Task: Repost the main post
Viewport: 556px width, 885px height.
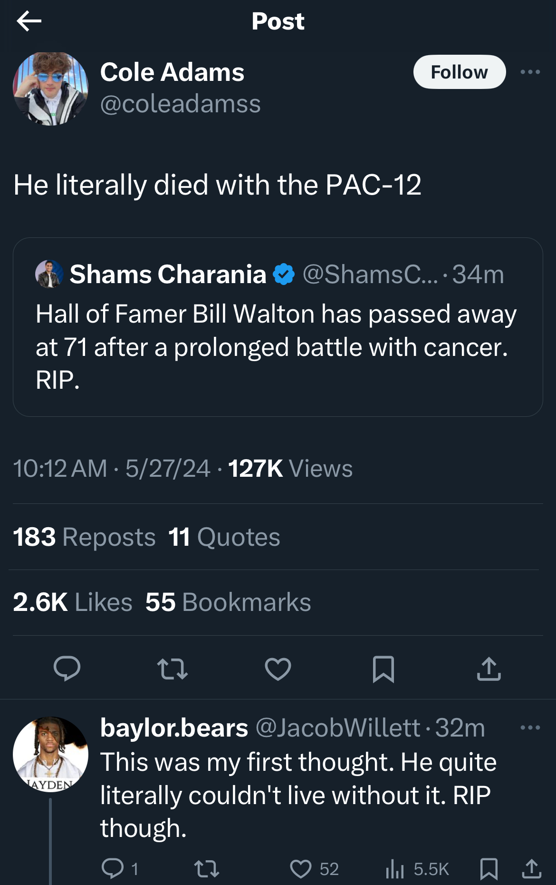Action: 173,669
